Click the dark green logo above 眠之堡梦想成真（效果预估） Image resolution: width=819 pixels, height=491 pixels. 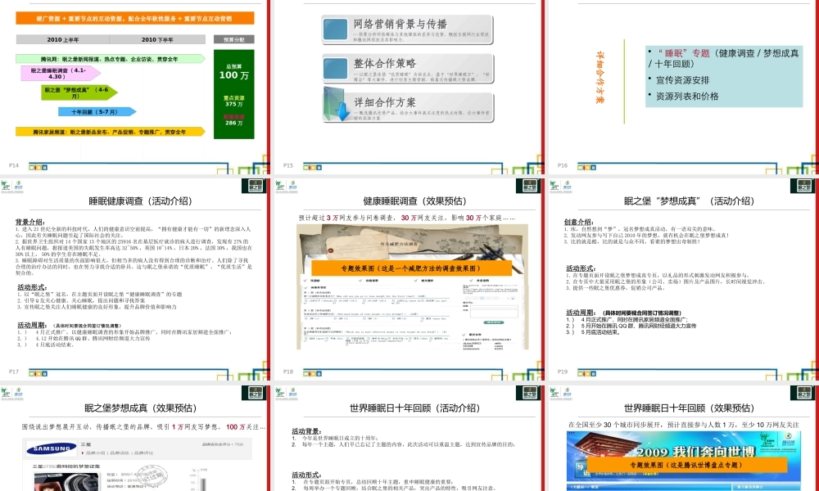[x=254, y=393]
